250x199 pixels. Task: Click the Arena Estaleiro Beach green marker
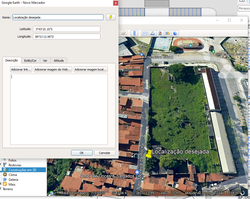tap(213, 52)
